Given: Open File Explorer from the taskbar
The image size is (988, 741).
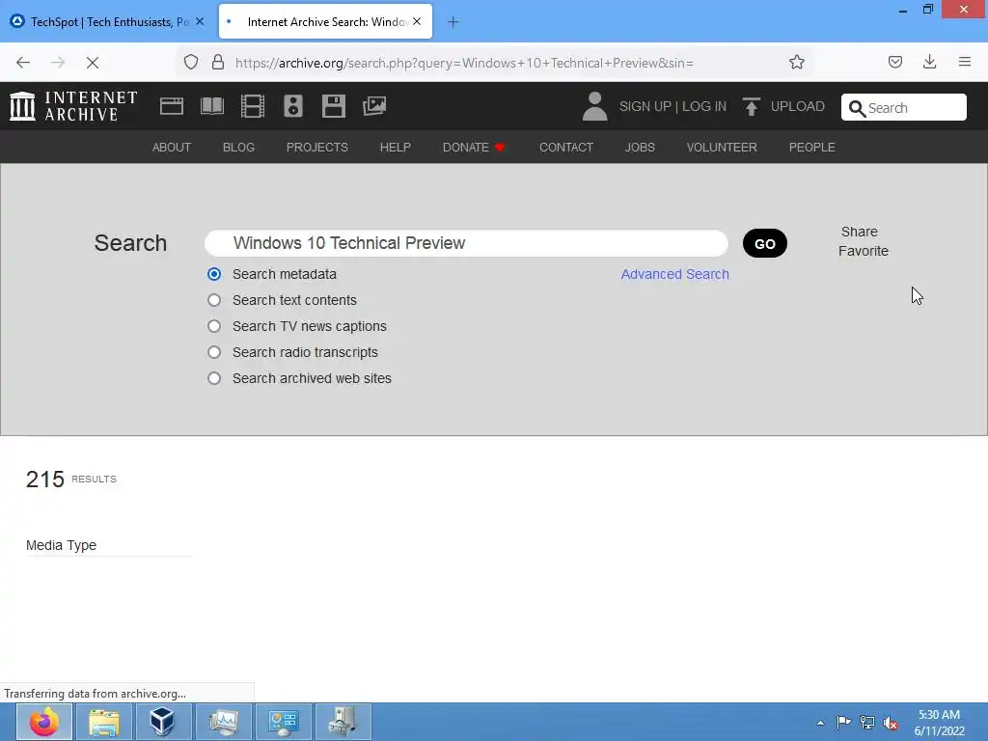Looking at the screenshot, I should (104, 722).
